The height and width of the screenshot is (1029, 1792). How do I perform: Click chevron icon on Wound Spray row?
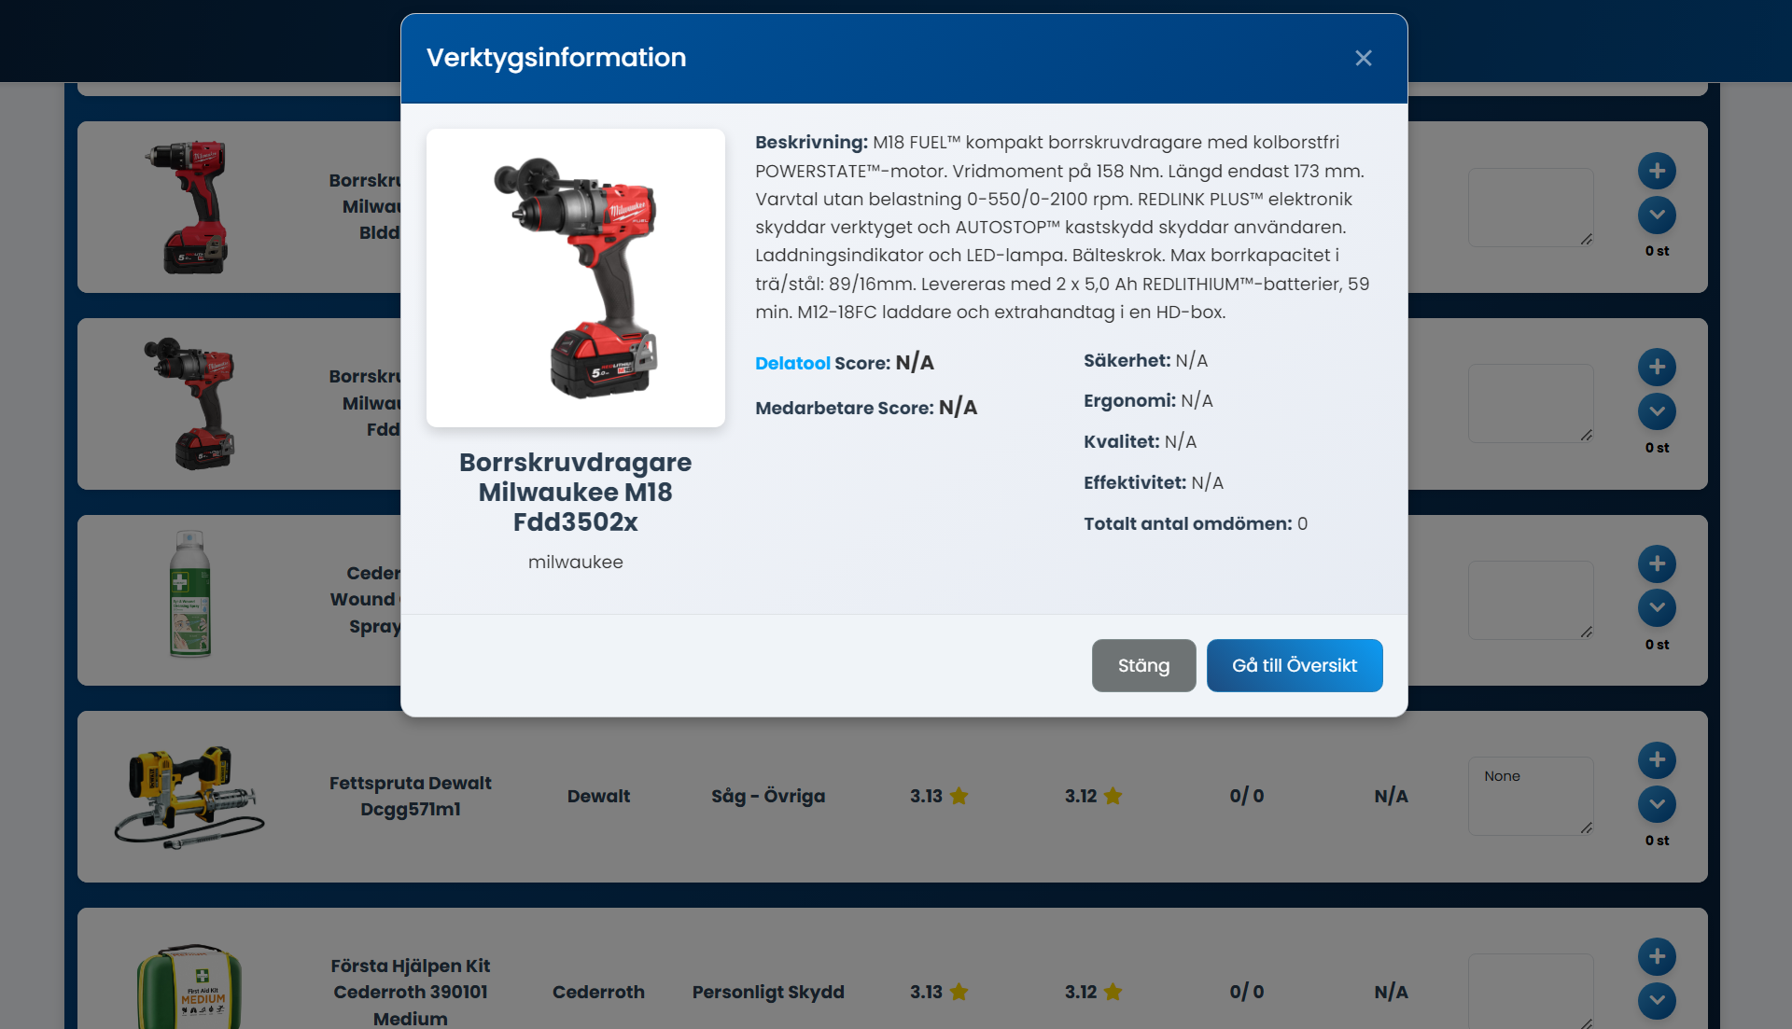1657,608
